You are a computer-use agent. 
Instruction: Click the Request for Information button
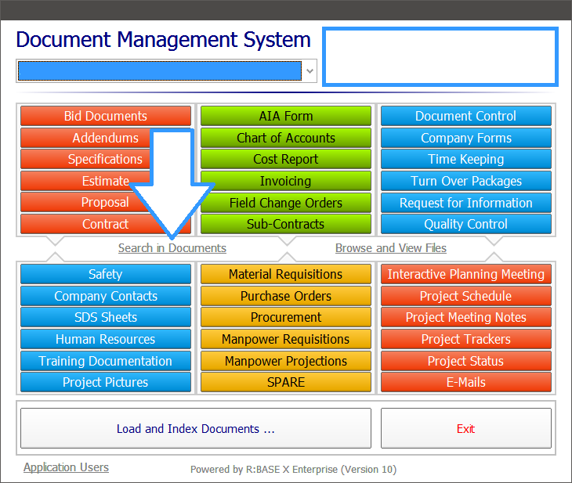(465, 203)
